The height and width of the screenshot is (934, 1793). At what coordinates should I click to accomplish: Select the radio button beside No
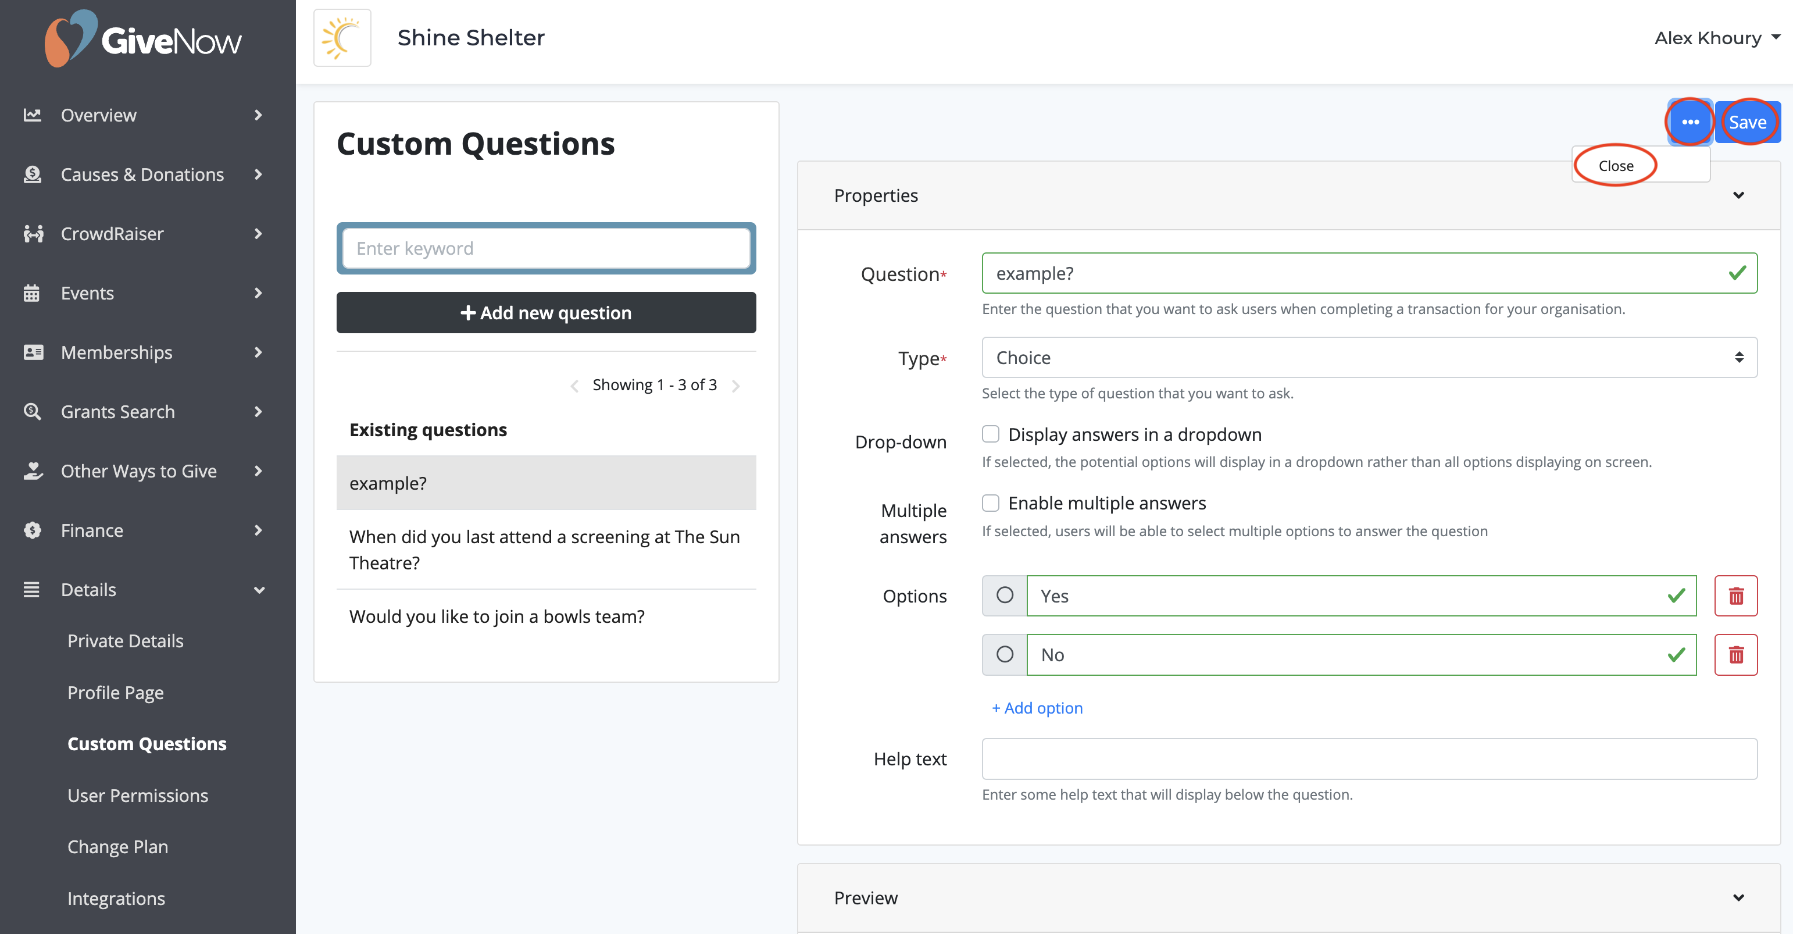coord(1005,655)
